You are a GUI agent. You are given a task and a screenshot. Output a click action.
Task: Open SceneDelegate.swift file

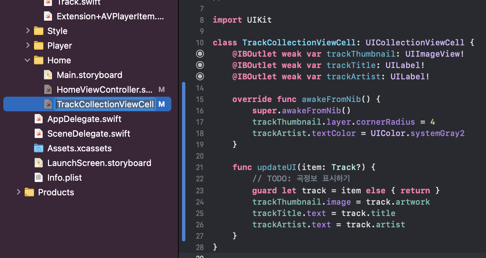(89, 134)
